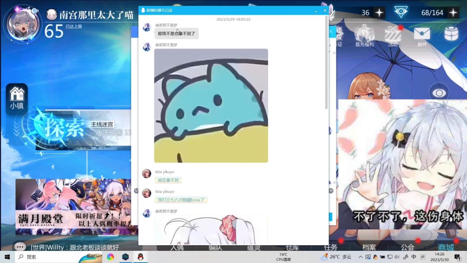Click the blue cat sticker image
Screen dimensions: 467x263
[x=211, y=106]
